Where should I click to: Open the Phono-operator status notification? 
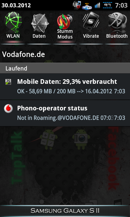65,113
